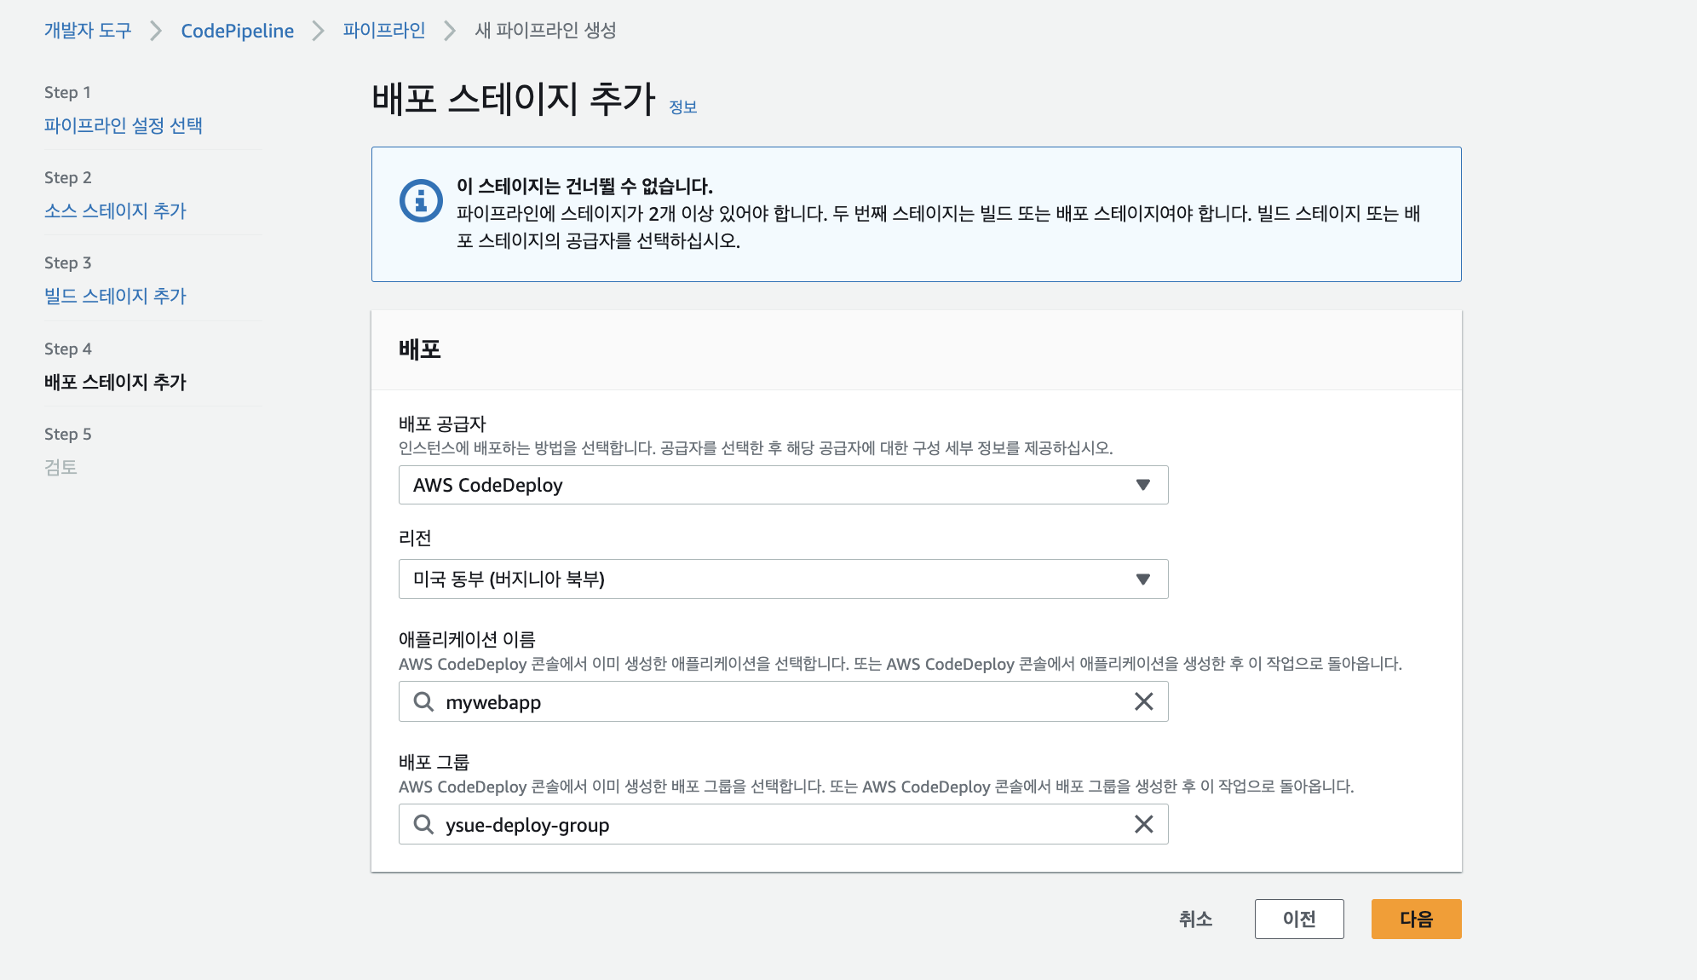
Task: Click the 애플리케이션 이름 label
Action: (x=467, y=639)
